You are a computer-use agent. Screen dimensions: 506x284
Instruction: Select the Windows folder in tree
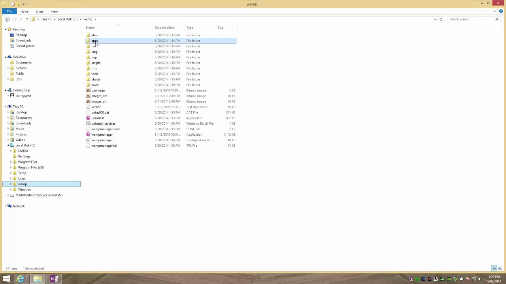[x=24, y=189]
